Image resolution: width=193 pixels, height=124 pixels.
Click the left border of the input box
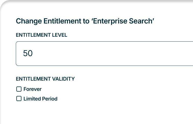click(16, 54)
